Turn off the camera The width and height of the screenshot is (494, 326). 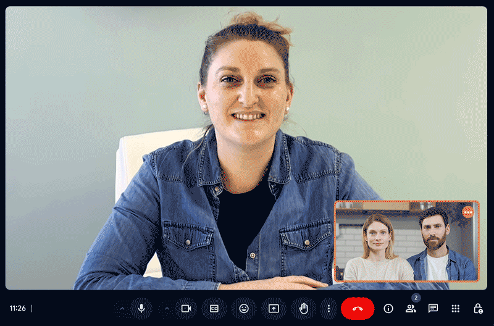pyautogui.click(x=186, y=308)
